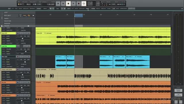Click the single-right shift arrow button
Image resolution: width=184 pixels, height=104 pixels.
(x=62, y=9)
